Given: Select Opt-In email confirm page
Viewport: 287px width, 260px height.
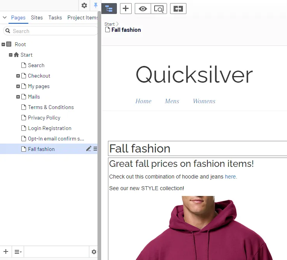Looking at the screenshot, I should pos(56,139).
